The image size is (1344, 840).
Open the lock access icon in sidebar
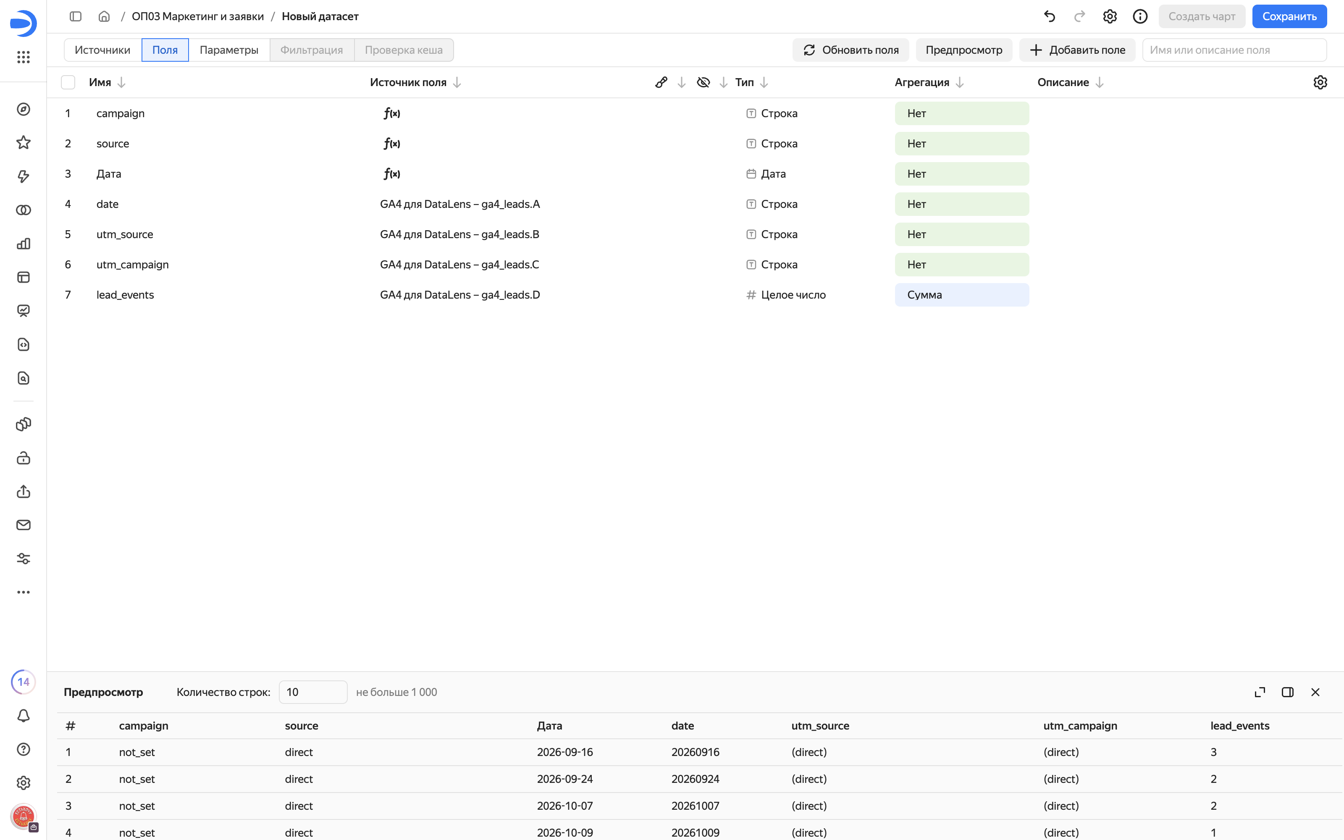(x=24, y=458)
